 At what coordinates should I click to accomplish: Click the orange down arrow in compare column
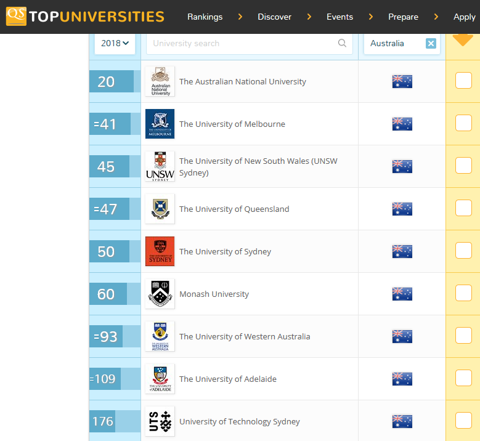coord(463,40)
